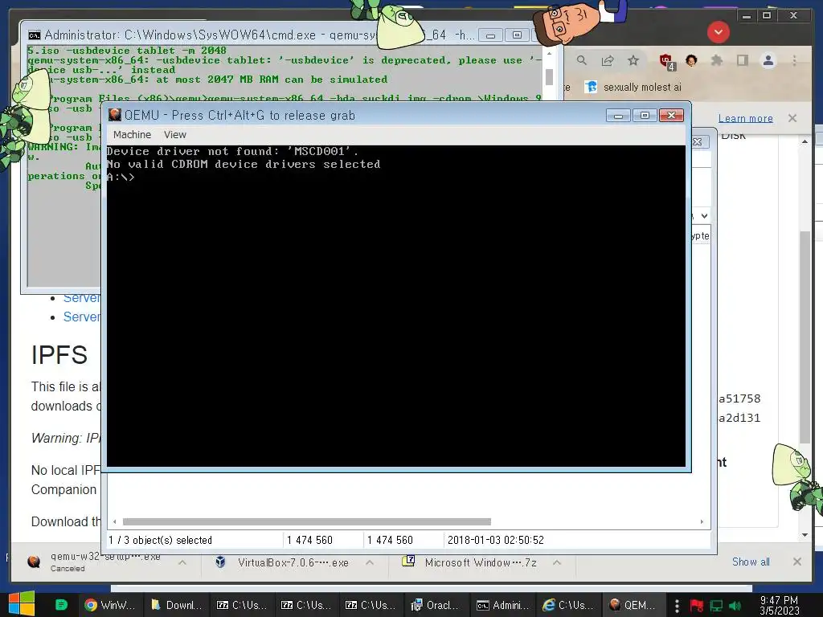Close the Chrome downloads bar
This screenshot has width=823, height=617.
796,562
